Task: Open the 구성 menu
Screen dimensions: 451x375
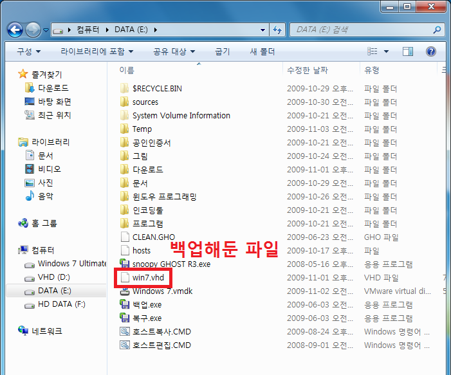Action: [x=28, y=51]
